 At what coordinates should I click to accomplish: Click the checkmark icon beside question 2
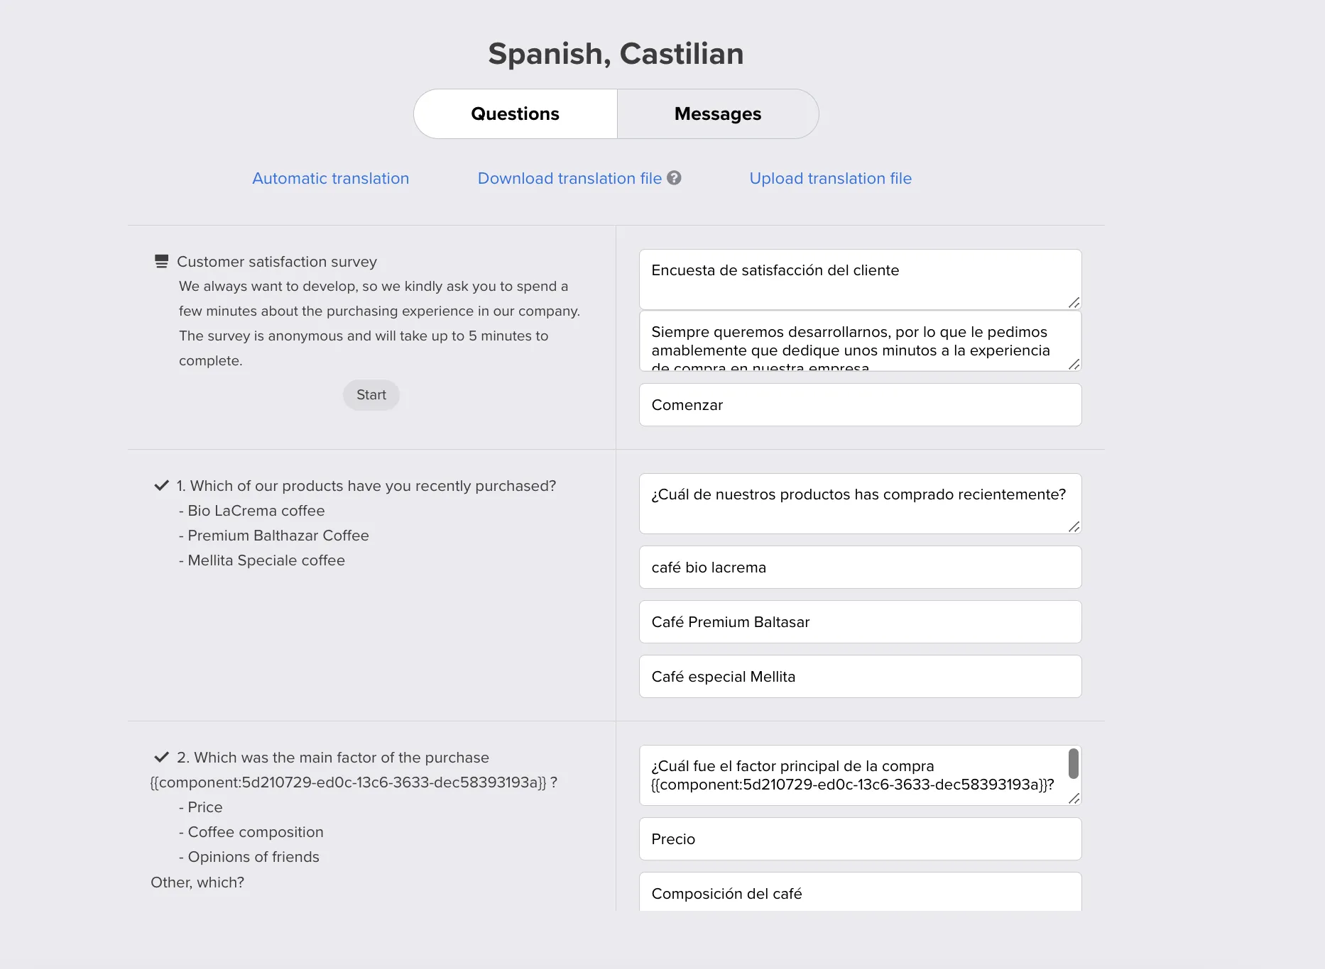pos(160,756)
